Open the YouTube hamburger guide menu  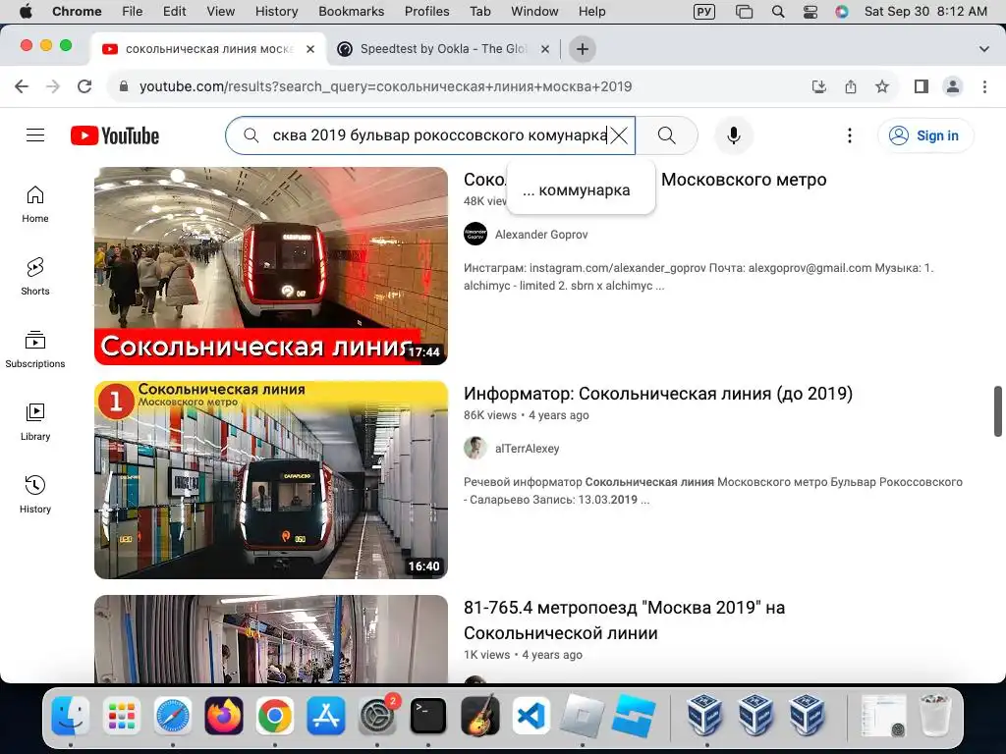pyautogui.click(x=35, y=135)
